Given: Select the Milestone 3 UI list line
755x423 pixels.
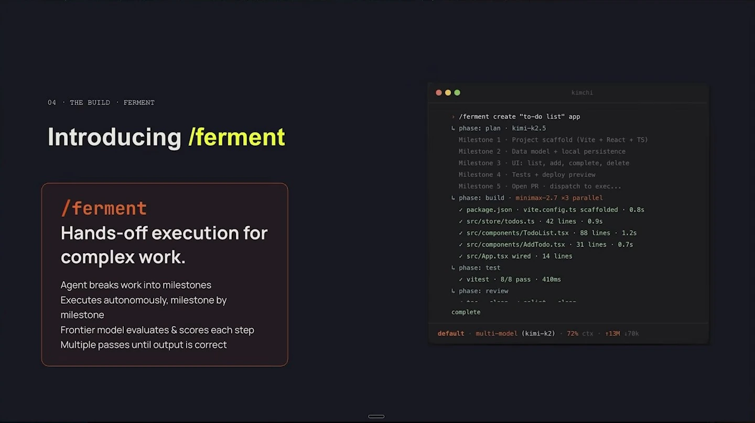Looking at the screenshot, I should (544, 163).
